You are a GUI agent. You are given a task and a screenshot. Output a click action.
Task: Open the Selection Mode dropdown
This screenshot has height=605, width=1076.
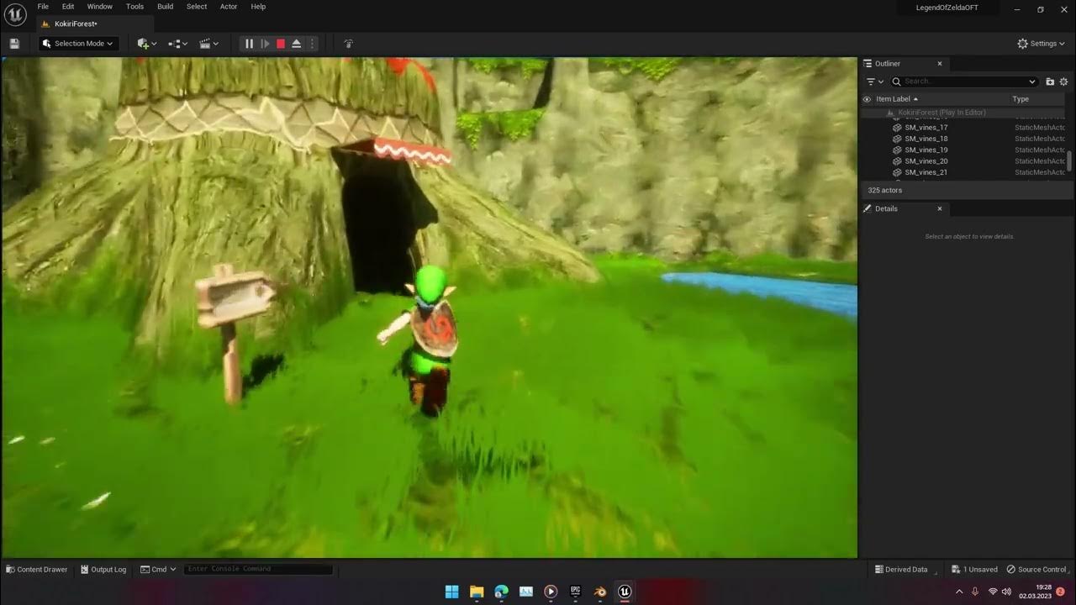tap(77, 44)
